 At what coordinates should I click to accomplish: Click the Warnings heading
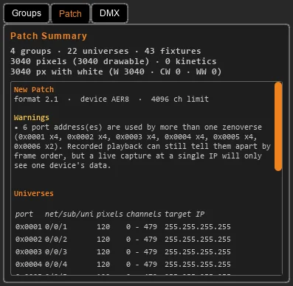[x=32, y=117]
